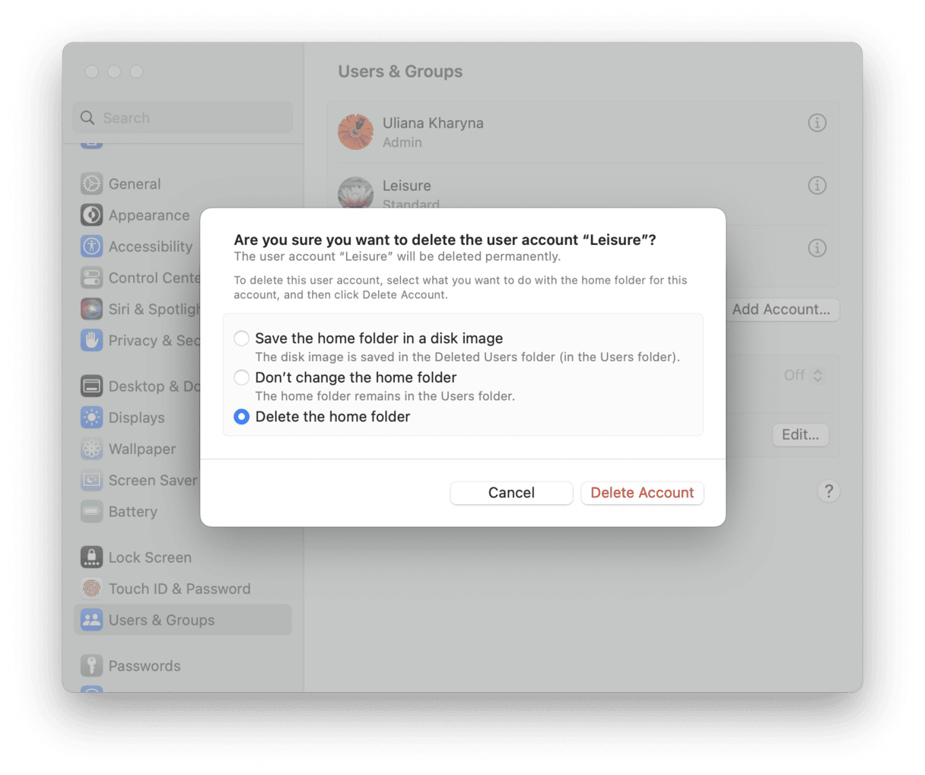Image resolution: width=925 pixels, height=775 pixels.
Task: Cancel the account deletion dialog
Action: tap(511, 493)
